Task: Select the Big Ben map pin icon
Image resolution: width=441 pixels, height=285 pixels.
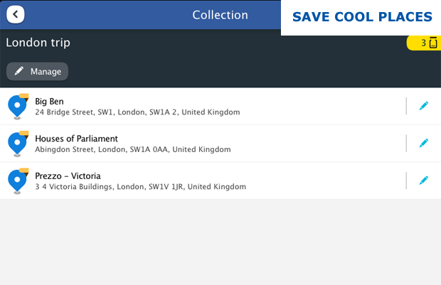Action: point(17,107)
